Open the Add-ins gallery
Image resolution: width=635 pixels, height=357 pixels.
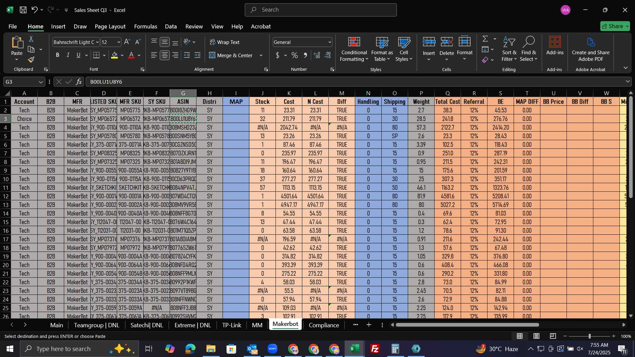pos(555,46)
